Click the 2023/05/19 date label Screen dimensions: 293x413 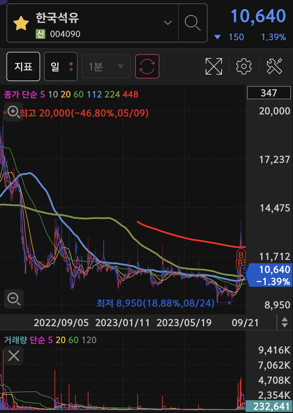(184, 323)
